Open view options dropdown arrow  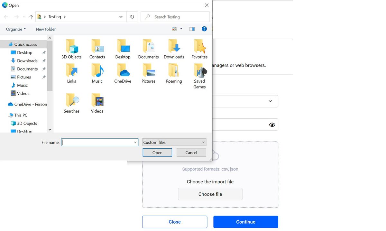[181, 29]
